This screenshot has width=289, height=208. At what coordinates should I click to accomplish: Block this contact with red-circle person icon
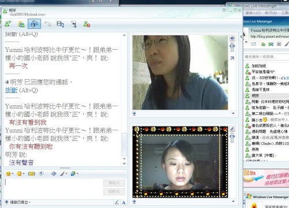coord(87,24)
